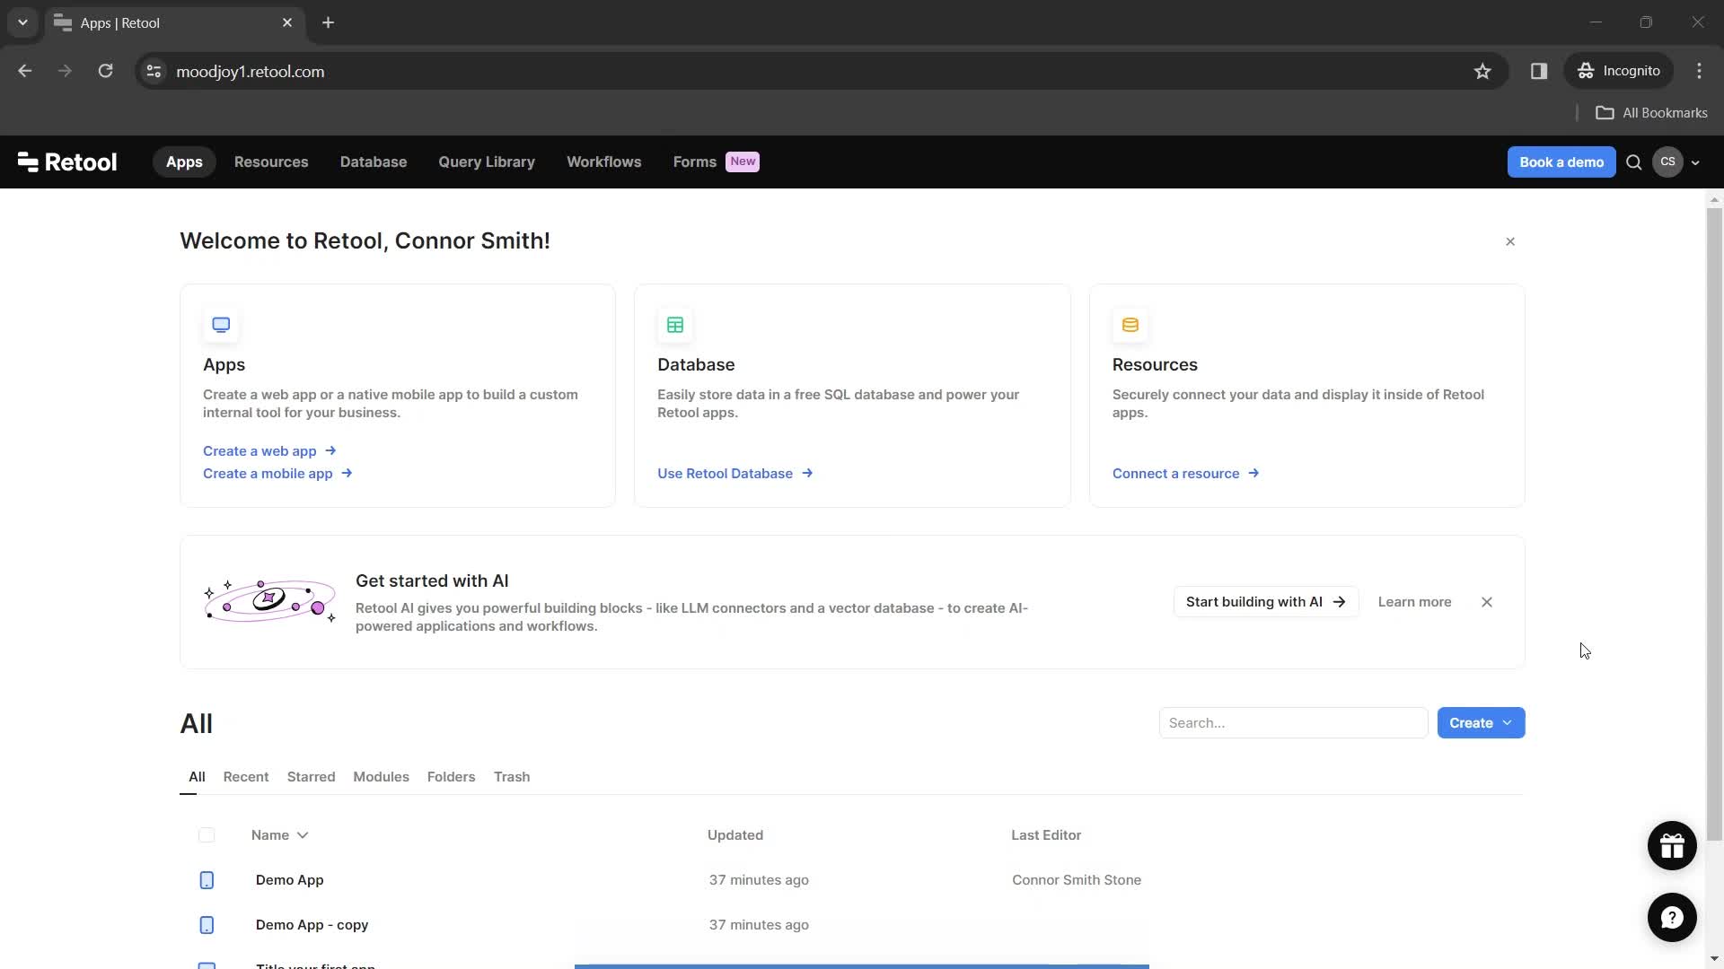Click the Retool logo icon
1724x969 pixels.
tap(27, 161)
